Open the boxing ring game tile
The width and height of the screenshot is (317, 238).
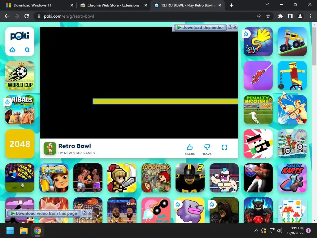88,178
